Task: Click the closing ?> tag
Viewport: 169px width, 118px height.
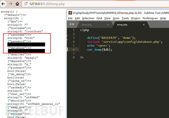Action: (82, 57)
